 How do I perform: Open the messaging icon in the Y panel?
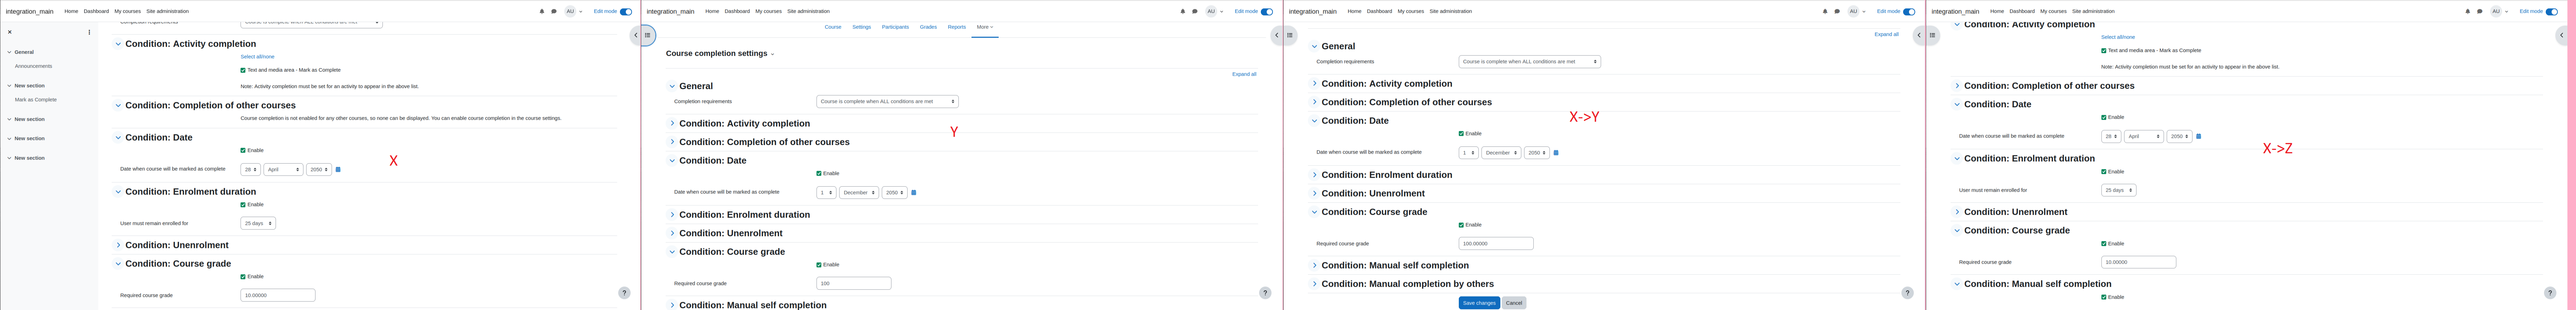(x=1195, y=12)
